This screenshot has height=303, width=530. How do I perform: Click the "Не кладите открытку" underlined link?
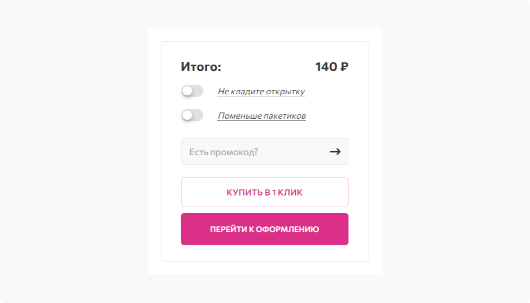[261, 92]
